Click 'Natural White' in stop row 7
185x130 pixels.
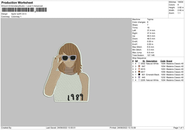152,80
